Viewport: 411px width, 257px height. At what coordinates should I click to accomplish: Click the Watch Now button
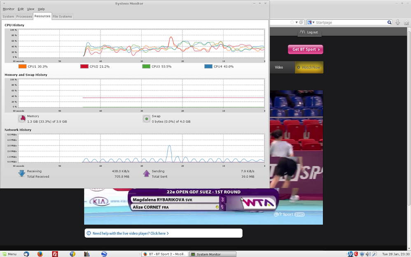point(309,68)
